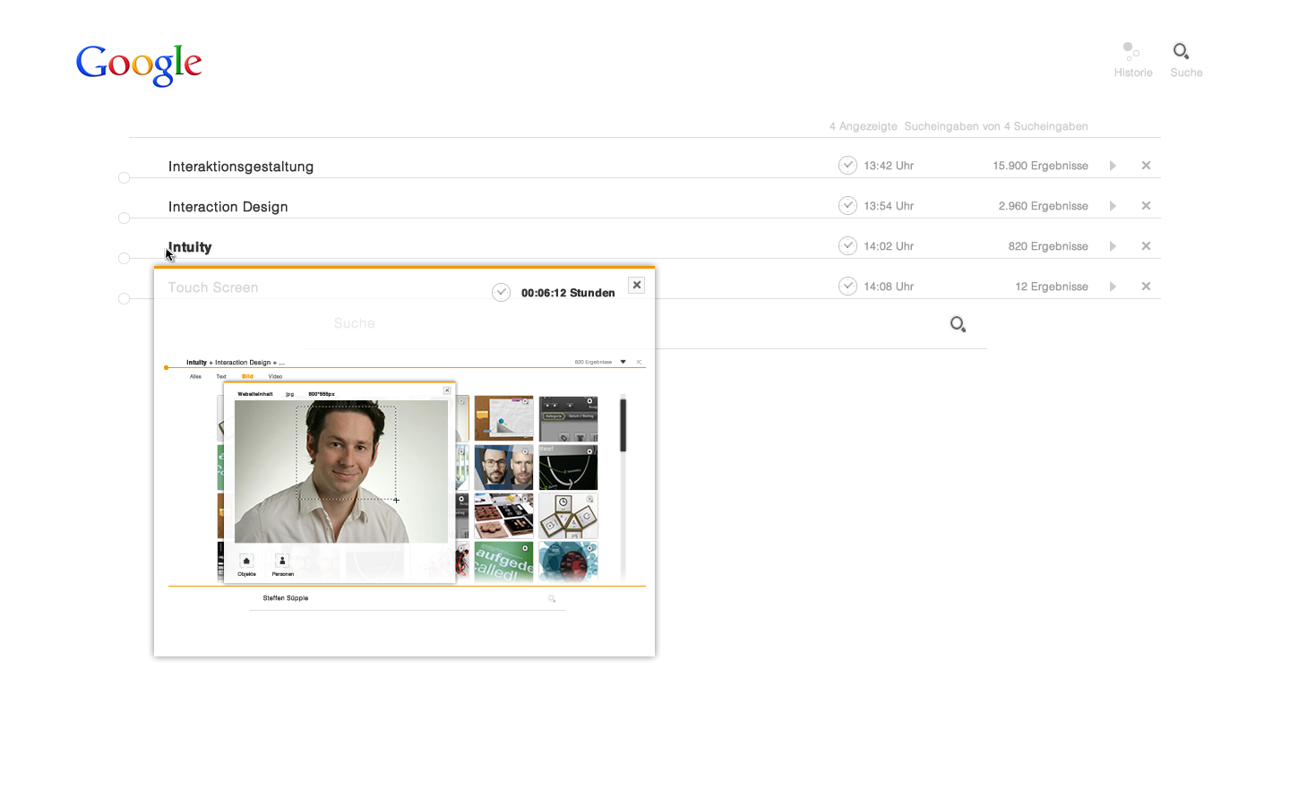Image resolution: width=1290 pixels, height=806 pixels.
Task: Select the radio circle for Intuity row
Action: pos(124,258)
